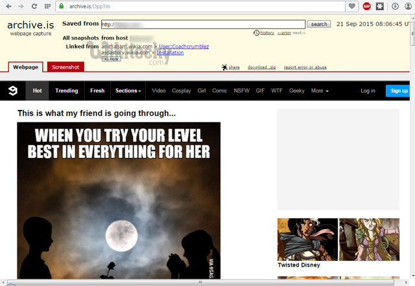
Task: Open the NSFW category
Action: (x=242, y=91)
